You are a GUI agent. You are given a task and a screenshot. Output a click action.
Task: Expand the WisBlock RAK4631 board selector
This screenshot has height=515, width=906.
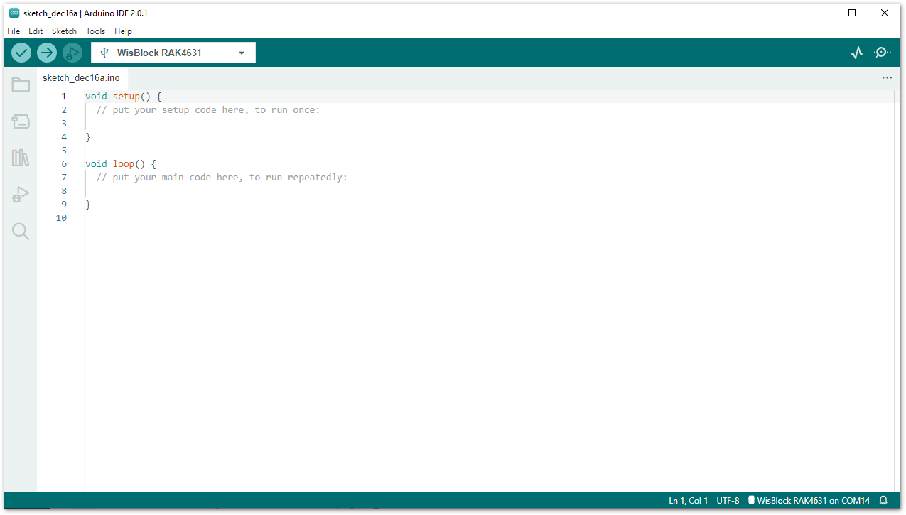[x=173, y=53]
